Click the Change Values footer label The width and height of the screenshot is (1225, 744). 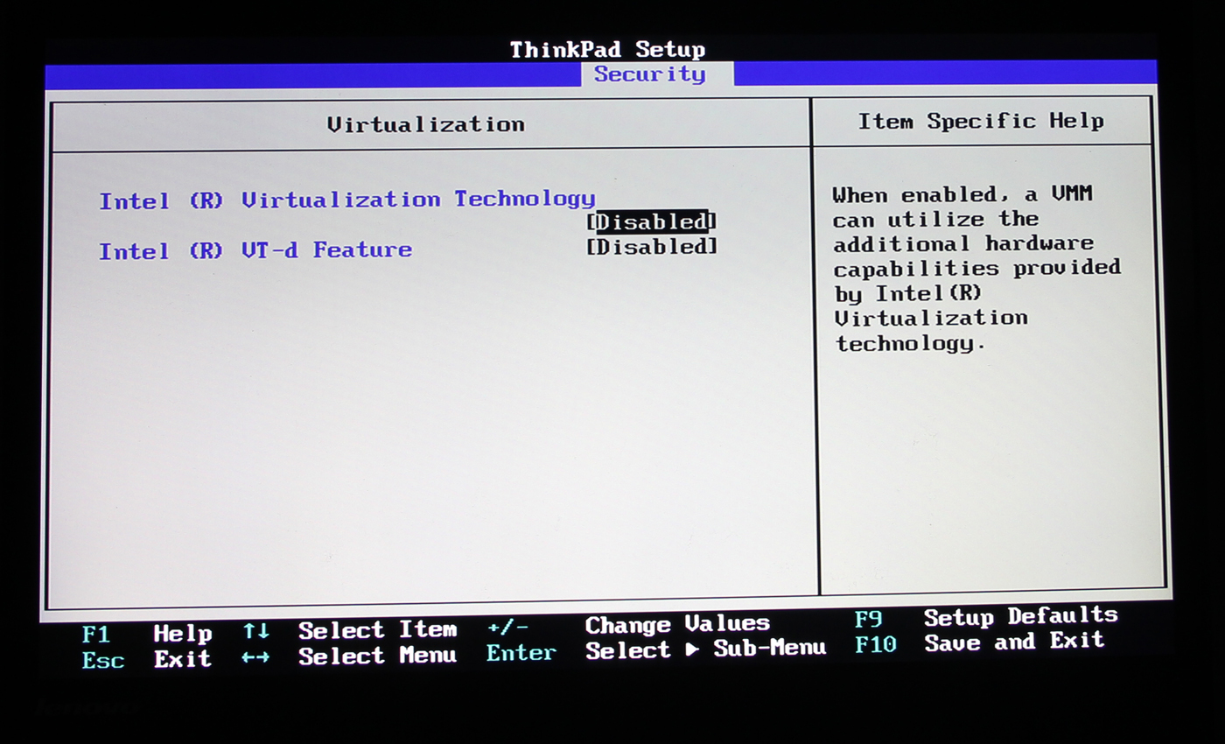pyautogui.click(x=677, y=625)
